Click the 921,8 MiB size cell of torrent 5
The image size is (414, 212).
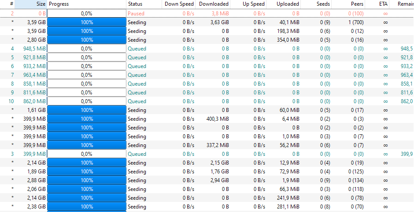tap(34, 57)
